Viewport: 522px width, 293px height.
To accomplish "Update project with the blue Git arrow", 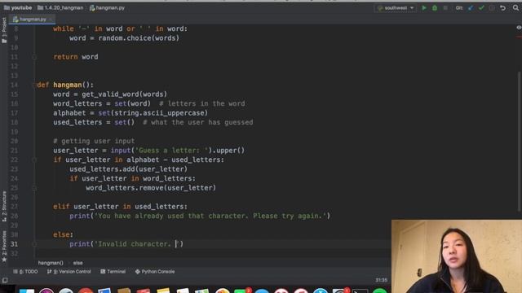I will coord(471,7).
